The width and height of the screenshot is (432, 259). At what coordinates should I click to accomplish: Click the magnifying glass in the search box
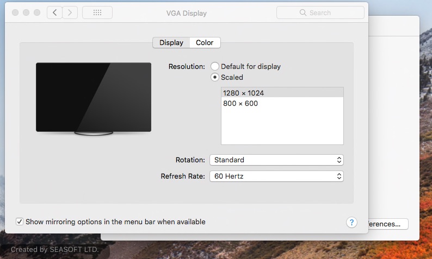303,12
